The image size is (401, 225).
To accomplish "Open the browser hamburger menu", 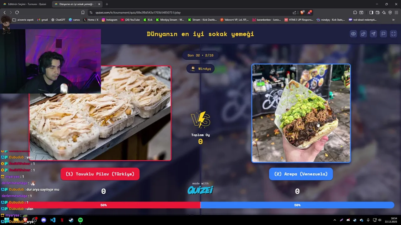I will click(x=396, y=12).
